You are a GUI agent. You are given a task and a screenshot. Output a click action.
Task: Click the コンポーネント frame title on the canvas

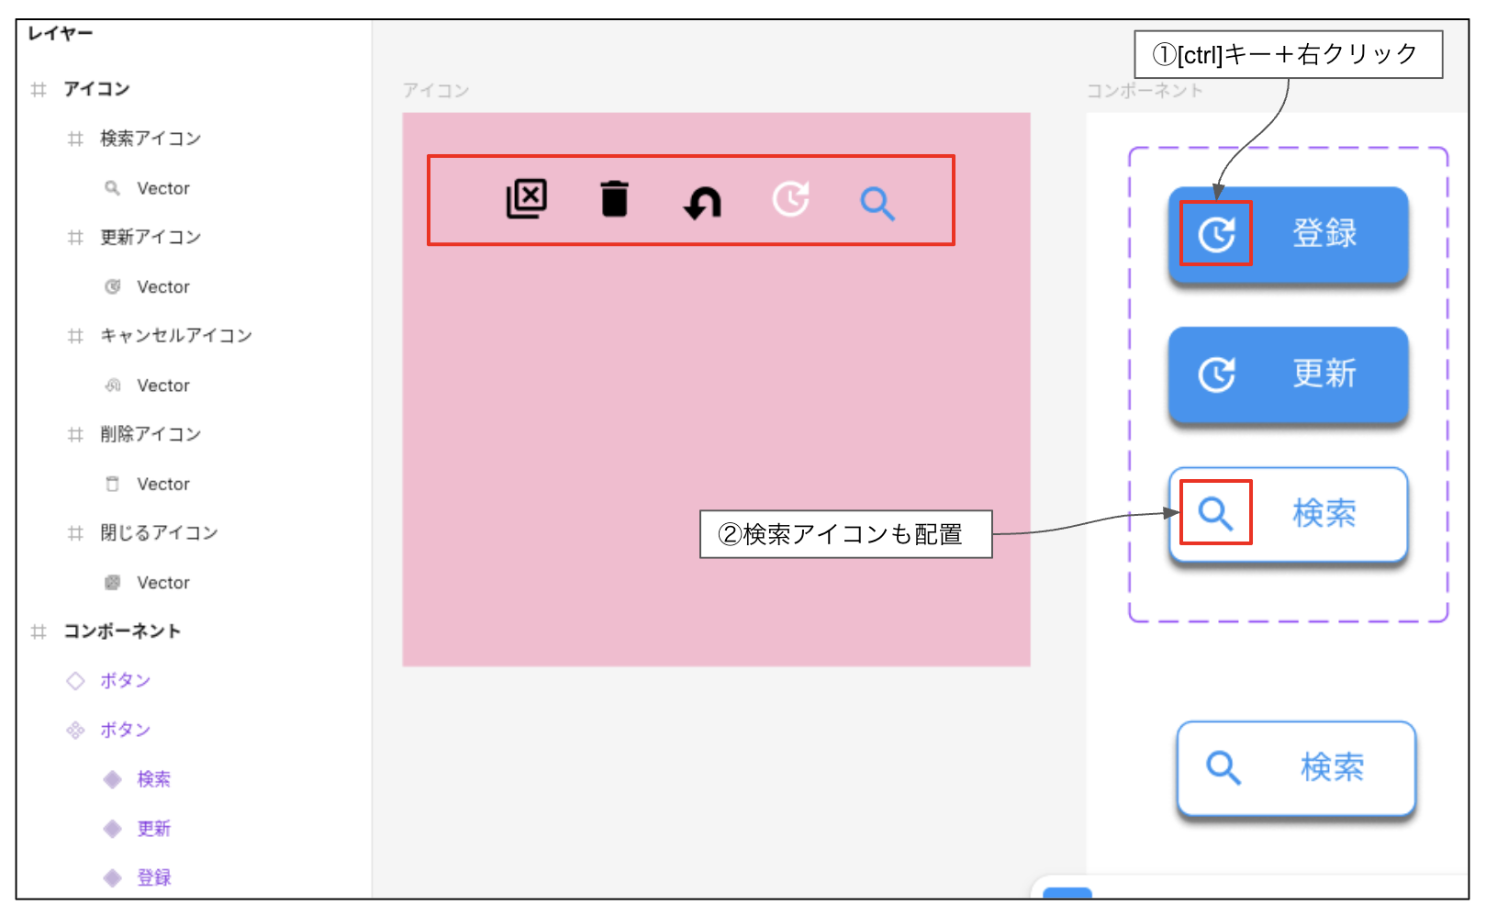coord(1145,91)
